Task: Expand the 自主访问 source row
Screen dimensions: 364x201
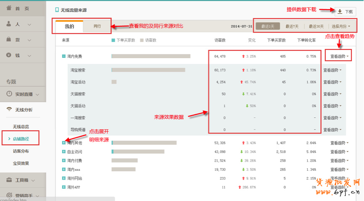Action: tap(63, 152)
